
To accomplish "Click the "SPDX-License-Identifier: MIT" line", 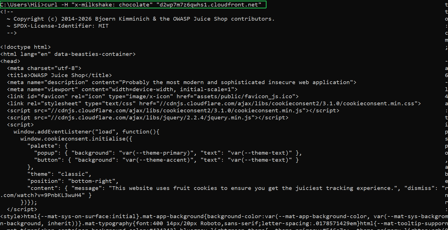I will pos(58,26).
